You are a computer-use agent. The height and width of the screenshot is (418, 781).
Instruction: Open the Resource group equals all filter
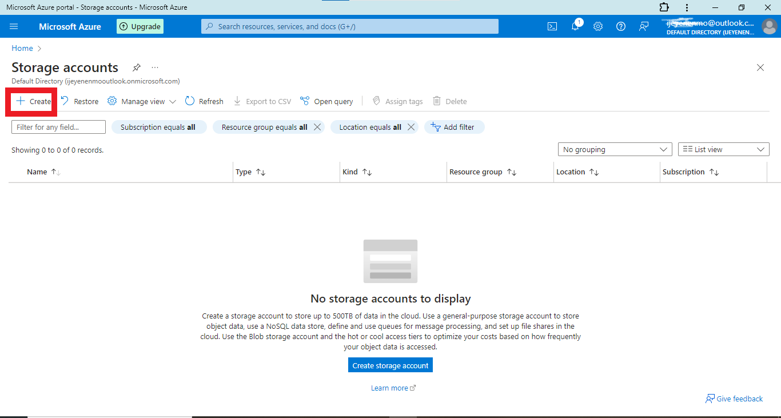(264, 127)
